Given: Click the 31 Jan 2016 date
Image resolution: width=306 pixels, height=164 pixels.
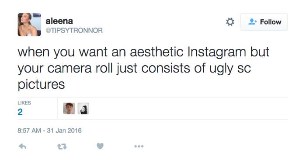Looking at the screenshot, I should (x=64, y=130).
